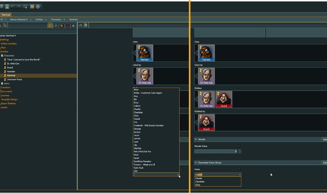Open Locations in navigator
The image size is (327, 193).
[x=6, y=87]
